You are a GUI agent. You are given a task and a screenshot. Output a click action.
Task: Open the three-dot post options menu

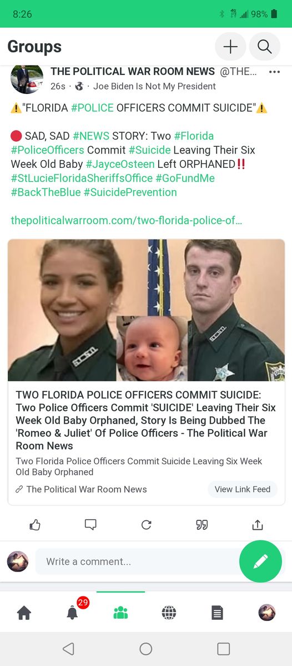275,72
